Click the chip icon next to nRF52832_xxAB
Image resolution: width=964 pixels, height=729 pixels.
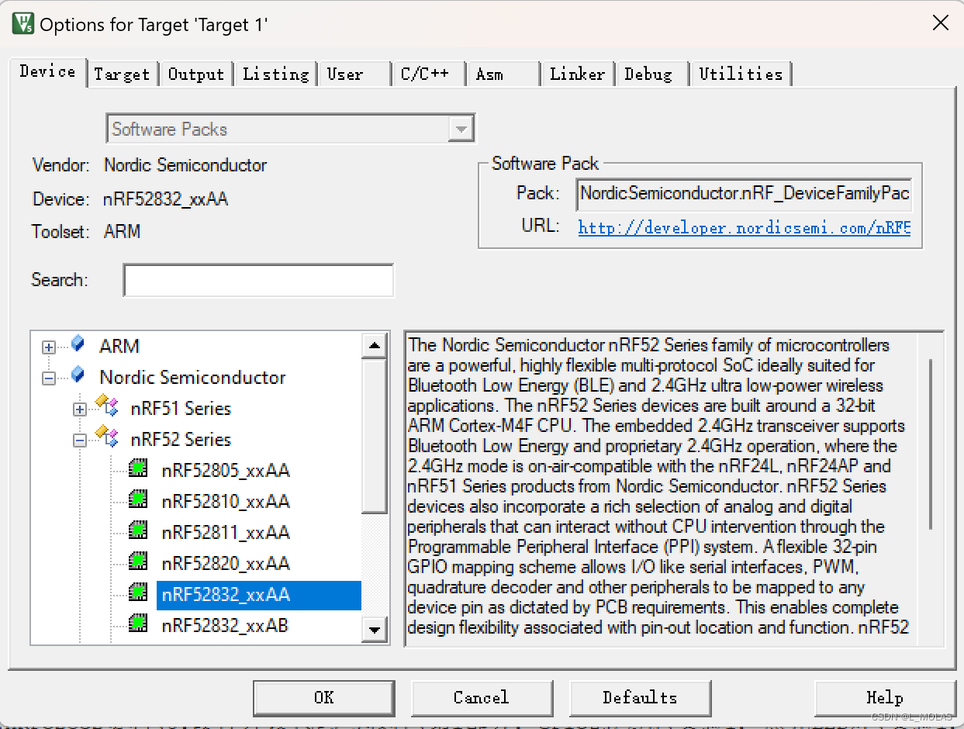138,624
